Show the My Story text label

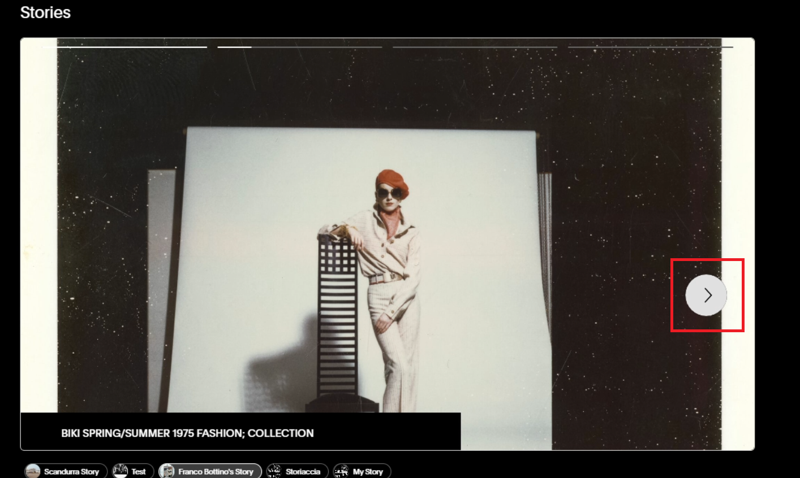coord(368,472)
